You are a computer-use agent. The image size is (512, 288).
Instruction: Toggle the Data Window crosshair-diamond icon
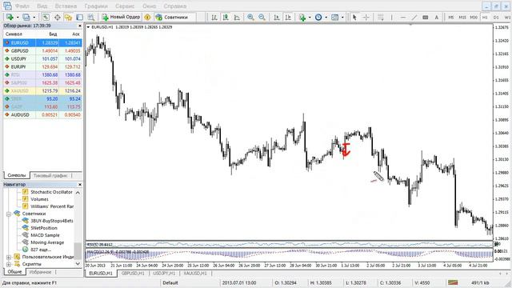tap(57, 18)
